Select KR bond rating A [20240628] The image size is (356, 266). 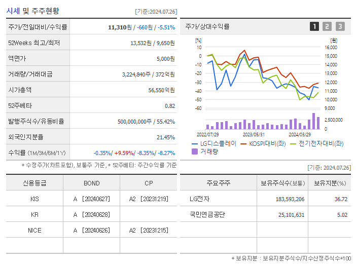click(x=92, y=214)
